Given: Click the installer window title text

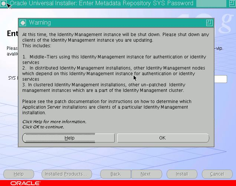Looking at the screenshot, I should [101, 3].
